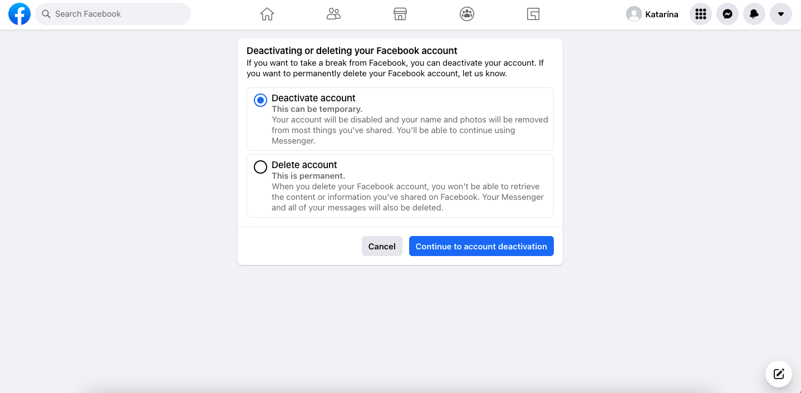The width and height of the screenshot is (801, 393).
Task: Click the Cancel button
Action: [x=382, y=246]
